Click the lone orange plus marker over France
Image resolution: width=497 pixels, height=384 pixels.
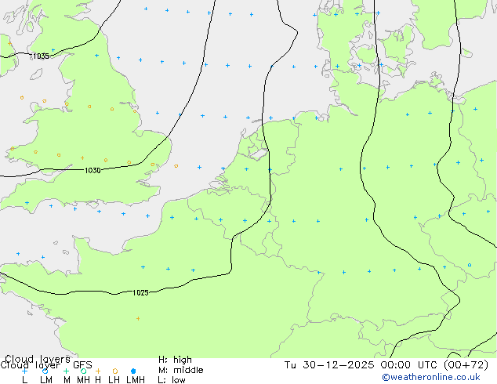point(138,318)
